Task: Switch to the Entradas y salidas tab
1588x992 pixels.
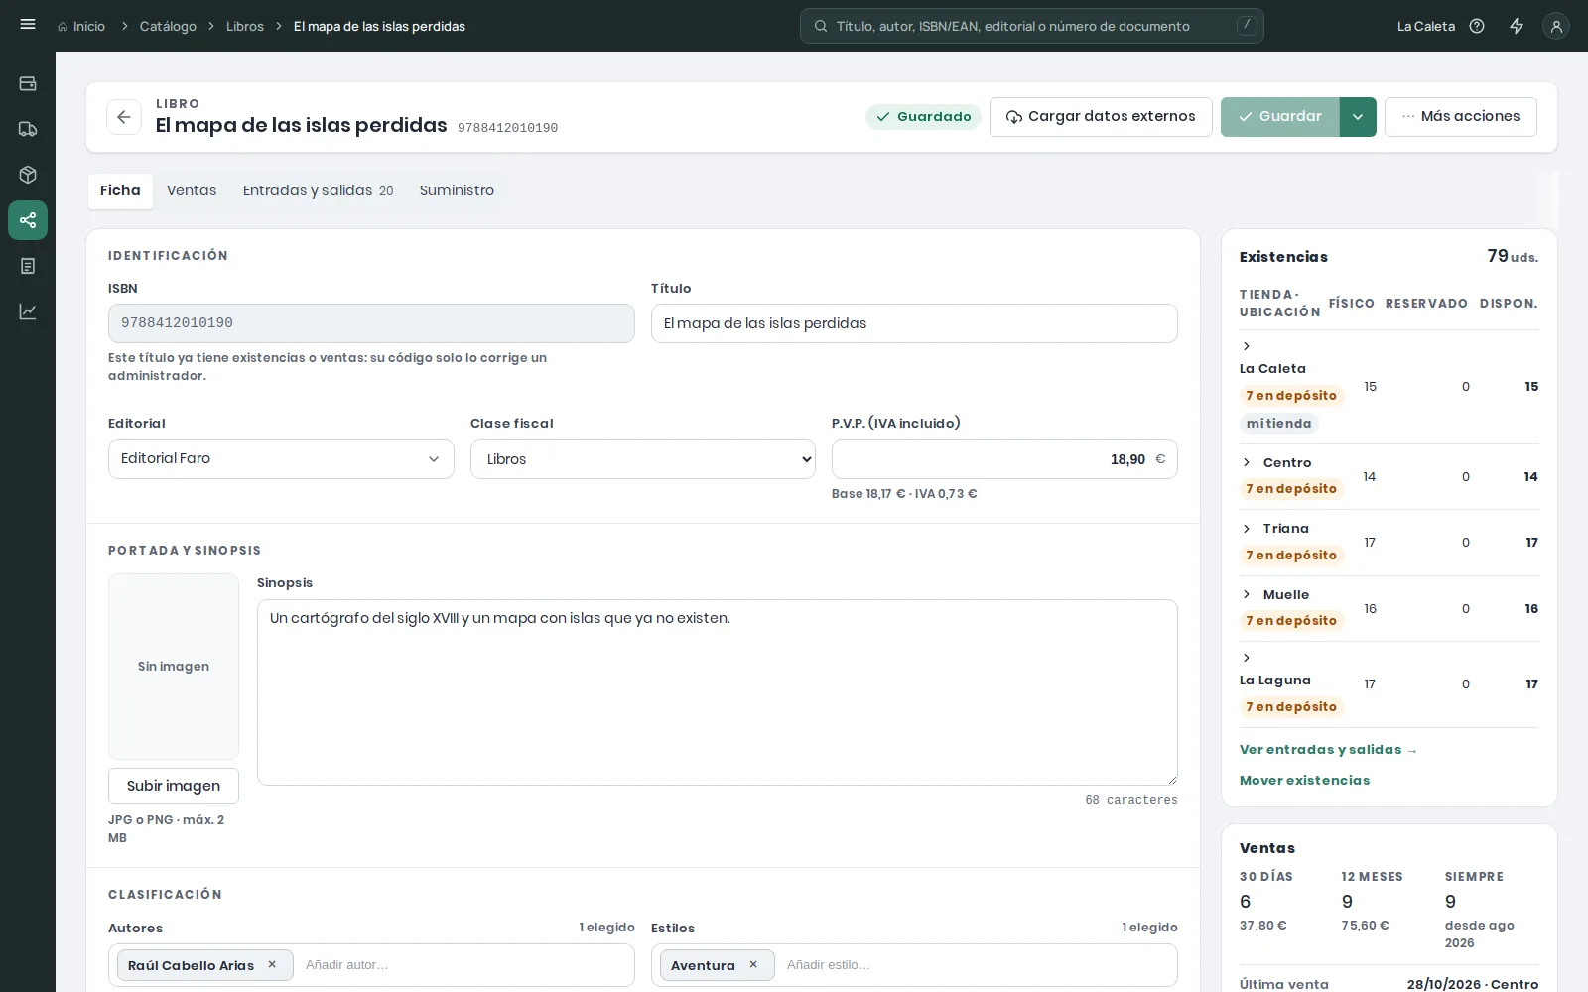Action: [318, 190]
